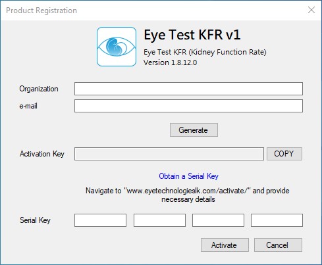This screenshot has height=265, width=322.
Task: Click the Product Registration title bar text
Action: [41, 11]
